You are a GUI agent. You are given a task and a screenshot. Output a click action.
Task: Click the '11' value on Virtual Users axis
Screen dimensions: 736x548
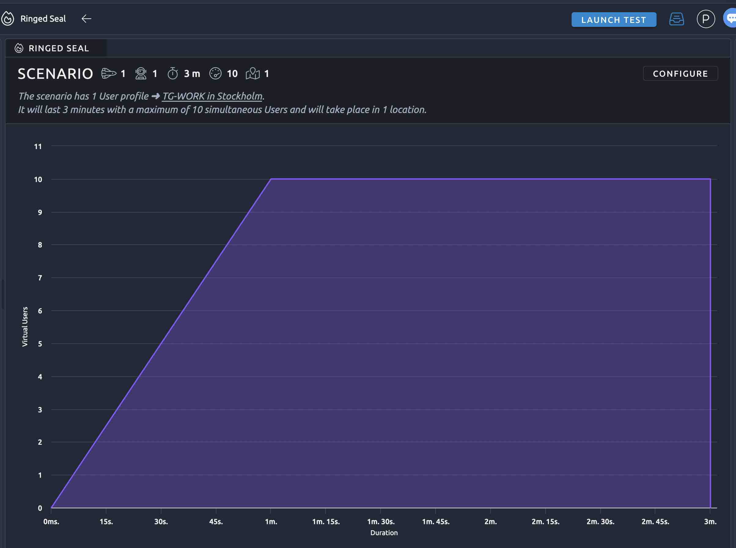pos(38,146)
